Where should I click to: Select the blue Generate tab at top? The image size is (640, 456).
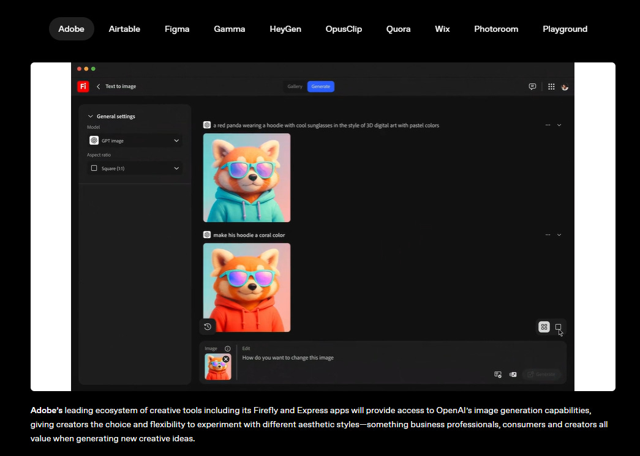pyautogui.click(x=321, y=86)
